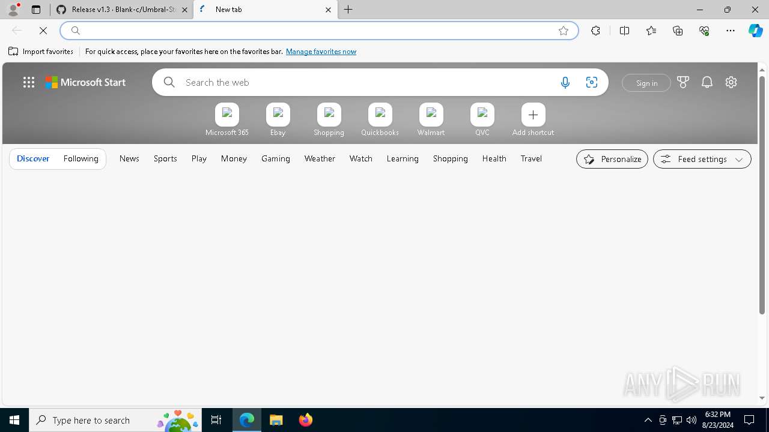The image size is (769, 432).
Task: Open the News category
Action: pos(129,158)
